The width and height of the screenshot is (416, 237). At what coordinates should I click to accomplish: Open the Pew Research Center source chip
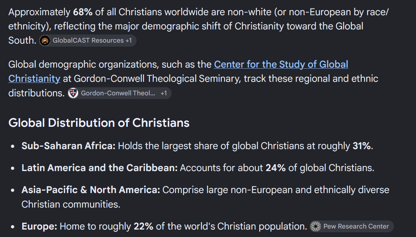click(x=352, y=227)
